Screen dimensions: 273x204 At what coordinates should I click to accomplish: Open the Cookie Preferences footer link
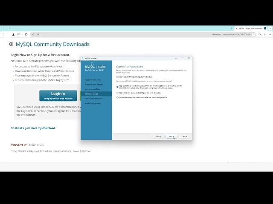tap(82, 151)
